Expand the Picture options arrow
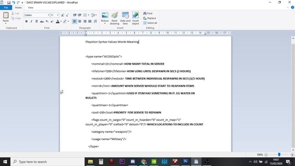Image resolution: width=295 pixels, height=166 pixels. pyautogui.click(x=105, y=24)
